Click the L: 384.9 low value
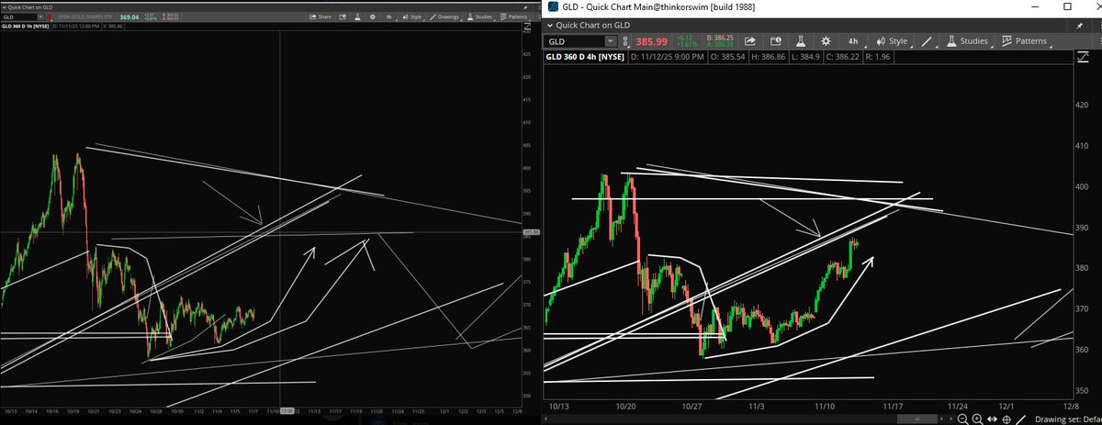Screen dimensions: 1102x425 pyautogui.click(x=805, y=57)
